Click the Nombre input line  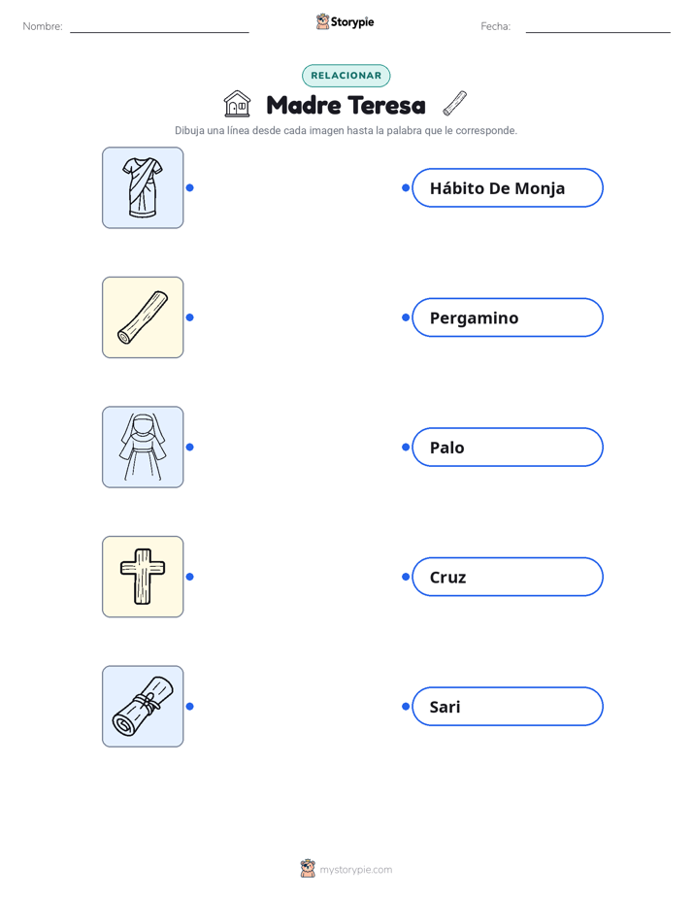click(x=159, y=27)
